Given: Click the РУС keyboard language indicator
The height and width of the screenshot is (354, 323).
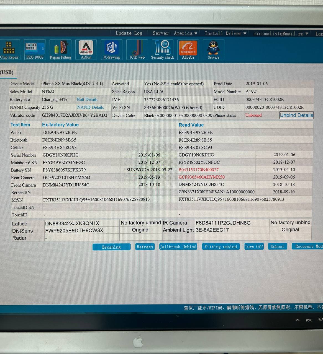Looking at the screenshot, I should point(309,320).
